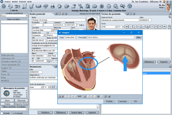This screenshot has height=115, width=172.
Task: Click the Histórico button
Action: coord(45,112)
